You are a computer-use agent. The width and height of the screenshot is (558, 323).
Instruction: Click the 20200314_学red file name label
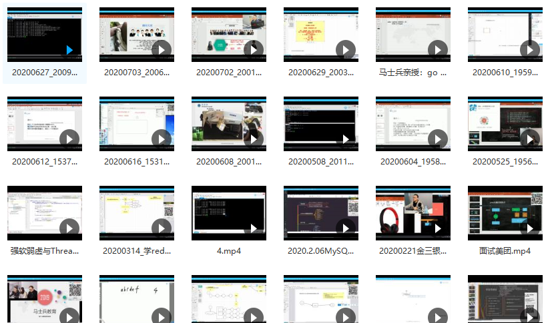[136, 251]
